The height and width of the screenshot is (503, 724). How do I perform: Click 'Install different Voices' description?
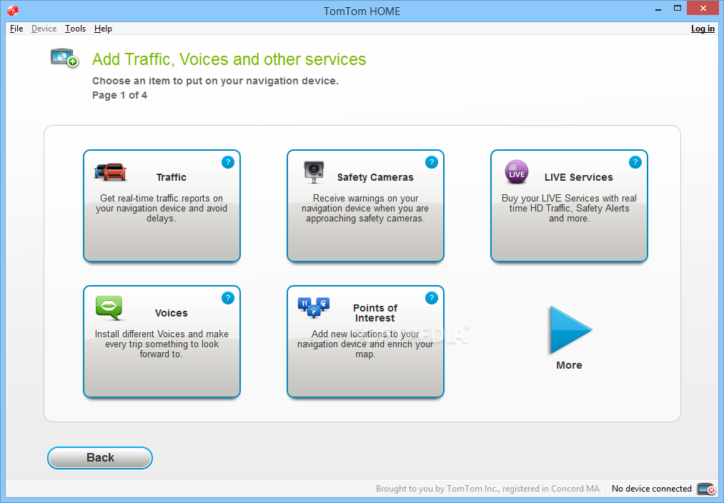point(162,344)
